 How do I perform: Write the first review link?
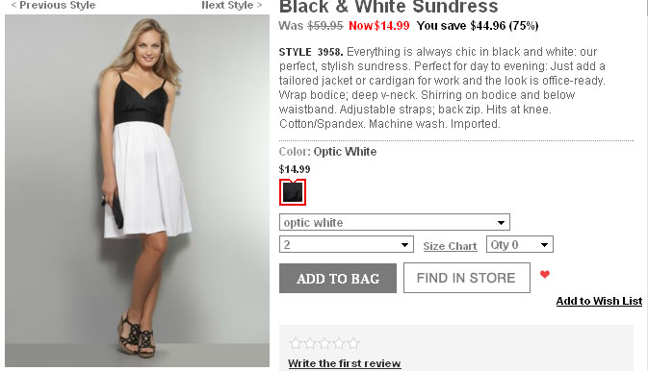tap(345, 363)
